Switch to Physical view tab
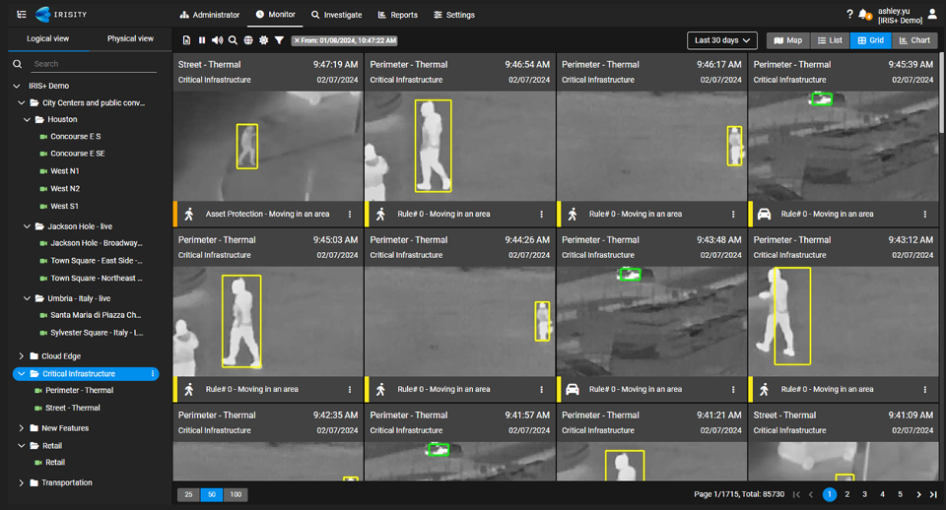Screen dimensions: 946x510 [x=130, y=39]
